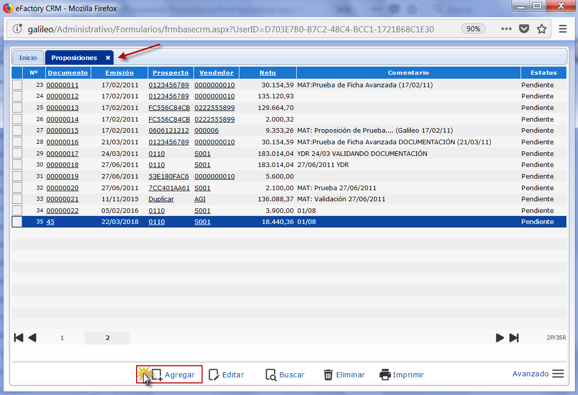Click page number 1 in pager
This screenshot has height=395, width=578.
pos(62,338)
